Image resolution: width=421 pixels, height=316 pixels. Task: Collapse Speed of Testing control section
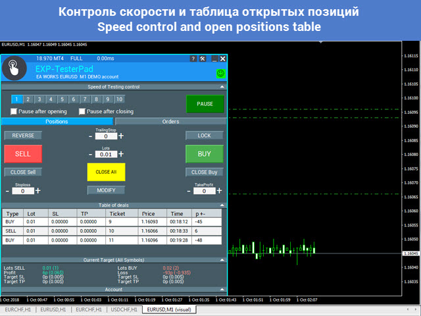pos(222,87)
